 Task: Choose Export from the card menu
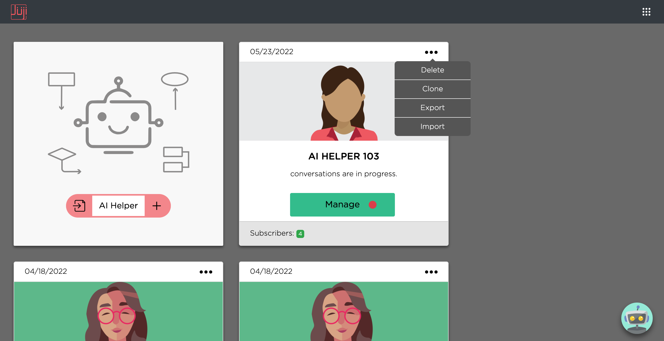[x=432, y=108]
